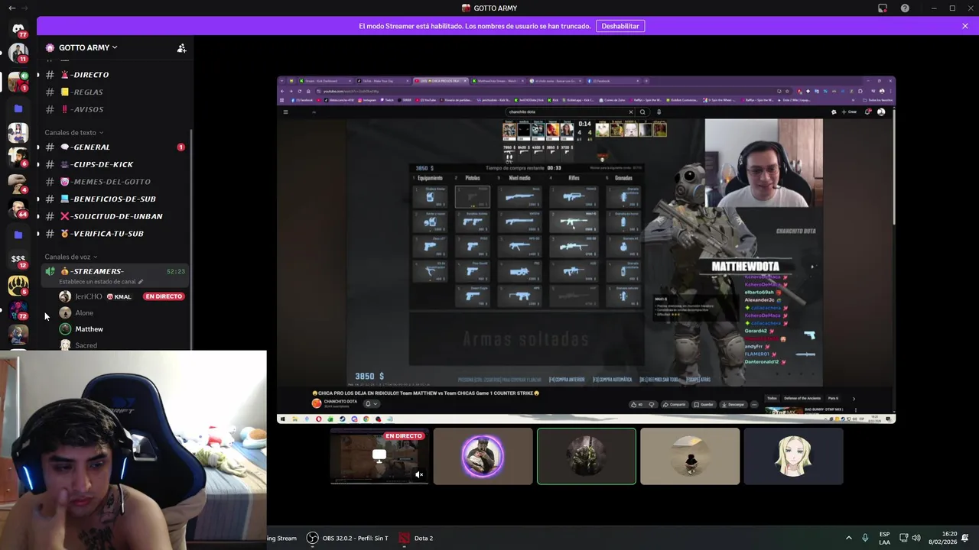Collapse the Canales de texto category
979x550 pixels.
[x=73, y=132]
